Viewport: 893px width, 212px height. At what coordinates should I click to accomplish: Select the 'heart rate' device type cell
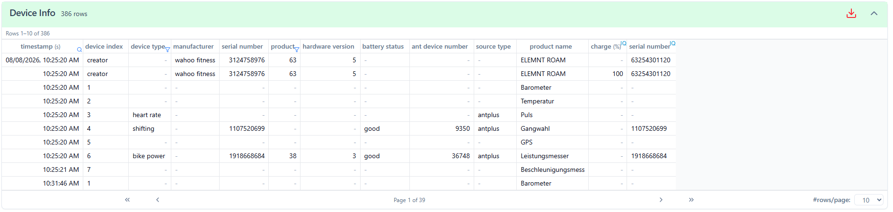coord(150,115)
